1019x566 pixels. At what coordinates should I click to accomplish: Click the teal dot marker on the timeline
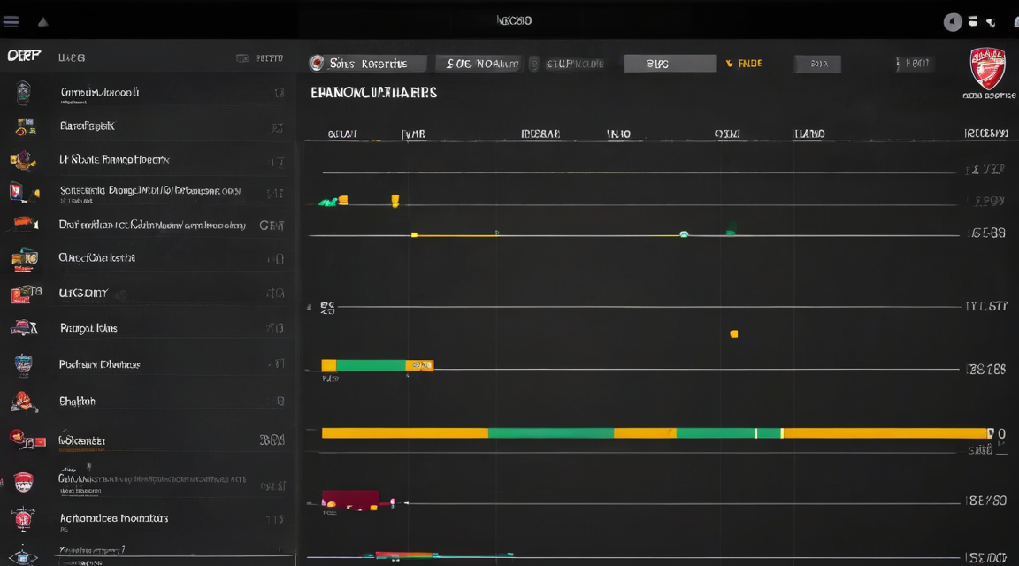point(684,234)
